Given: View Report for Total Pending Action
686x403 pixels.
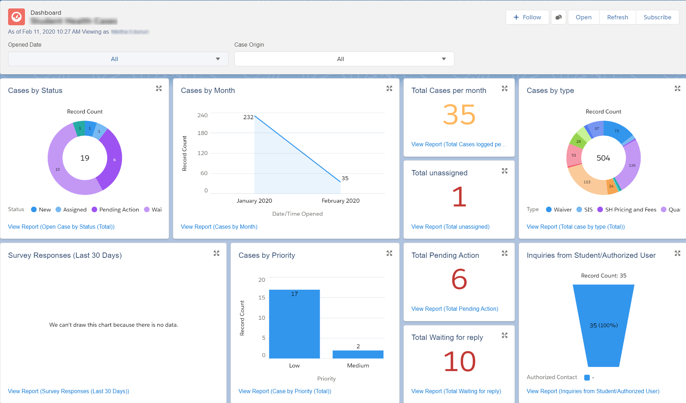Looking at the screenshot, I should [x=454, y=309].
